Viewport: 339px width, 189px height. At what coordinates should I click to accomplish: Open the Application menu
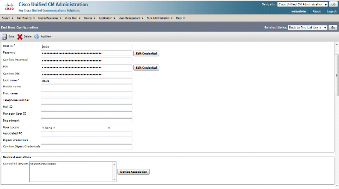coord(107,18)
